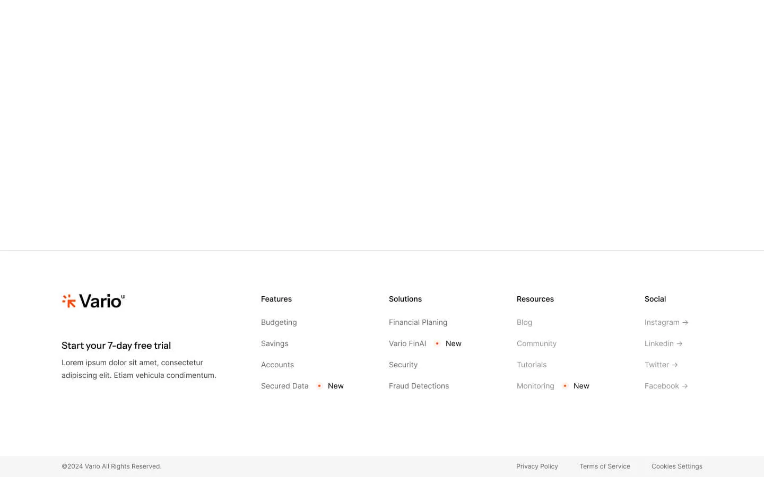This screenshot has height=477, width=764.
Task: Open the Linkedin social link
Action: pyautogui.click(x=659, y=343)
